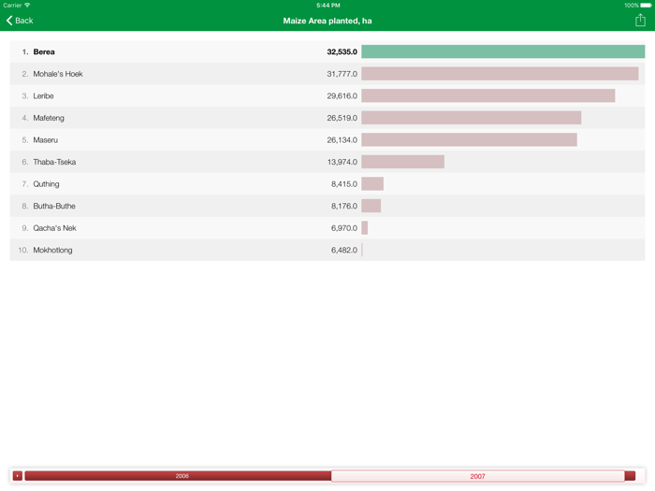Click the value 6,970.0
The width and height of the screenshot is (655, 491).
[344, 228]
